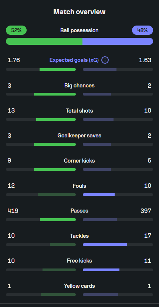Click the Fouls stat label
Viewport: 159px width, 307px height.
79,186
